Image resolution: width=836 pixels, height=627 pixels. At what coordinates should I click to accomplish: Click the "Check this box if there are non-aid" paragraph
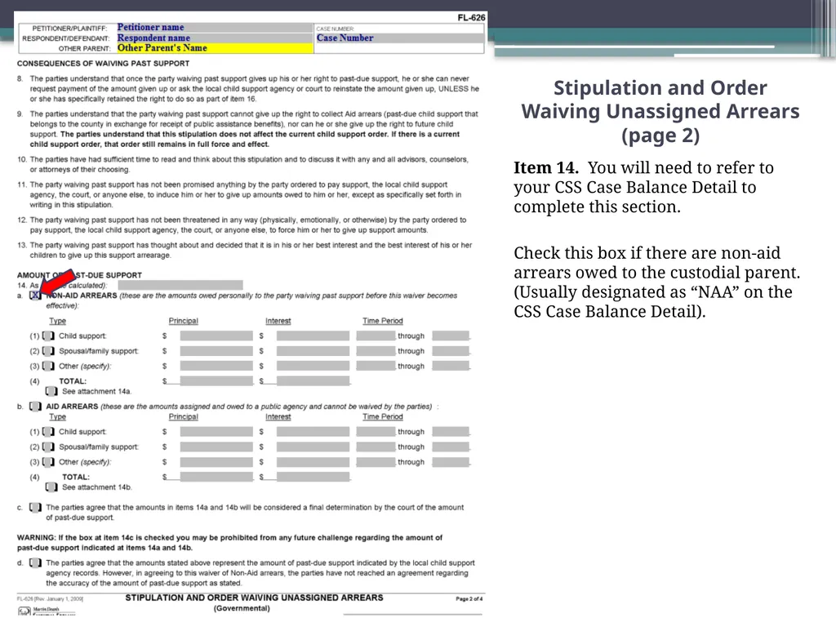[657, 282]
